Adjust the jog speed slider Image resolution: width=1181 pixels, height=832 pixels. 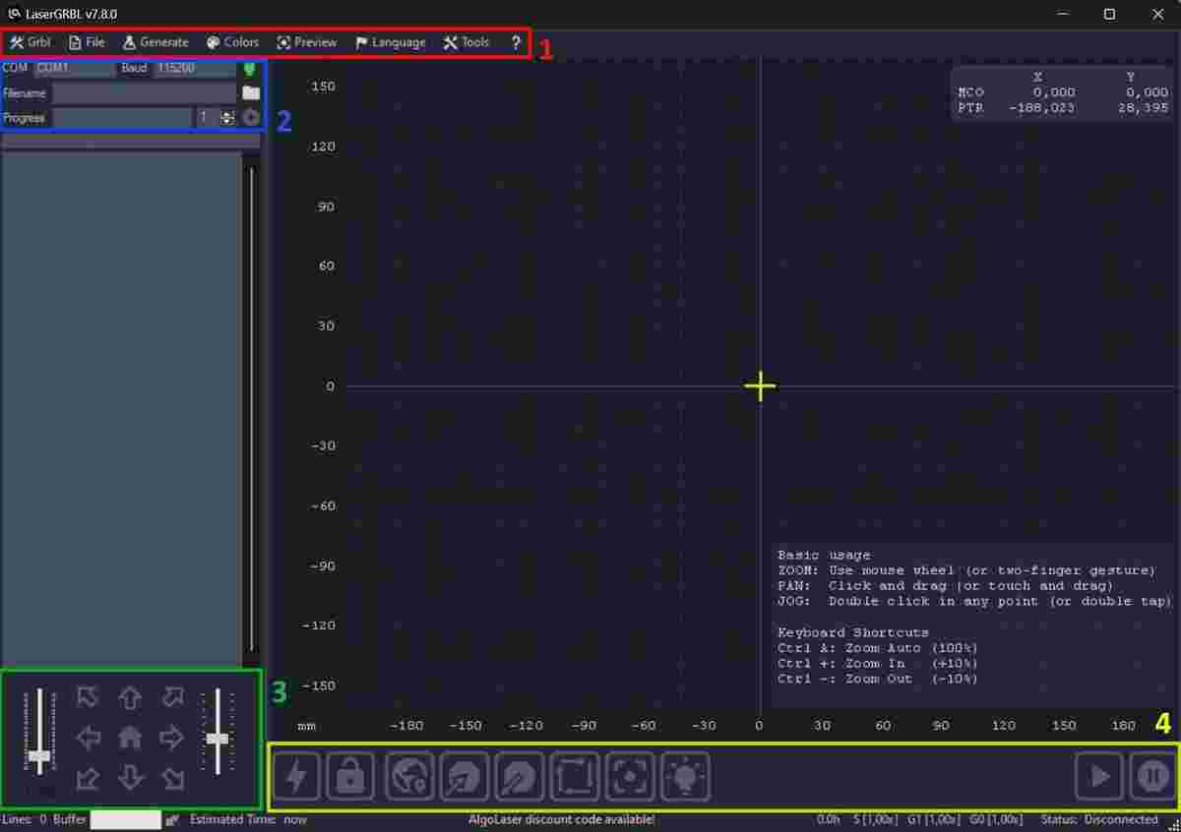click(x=37, y=757)
